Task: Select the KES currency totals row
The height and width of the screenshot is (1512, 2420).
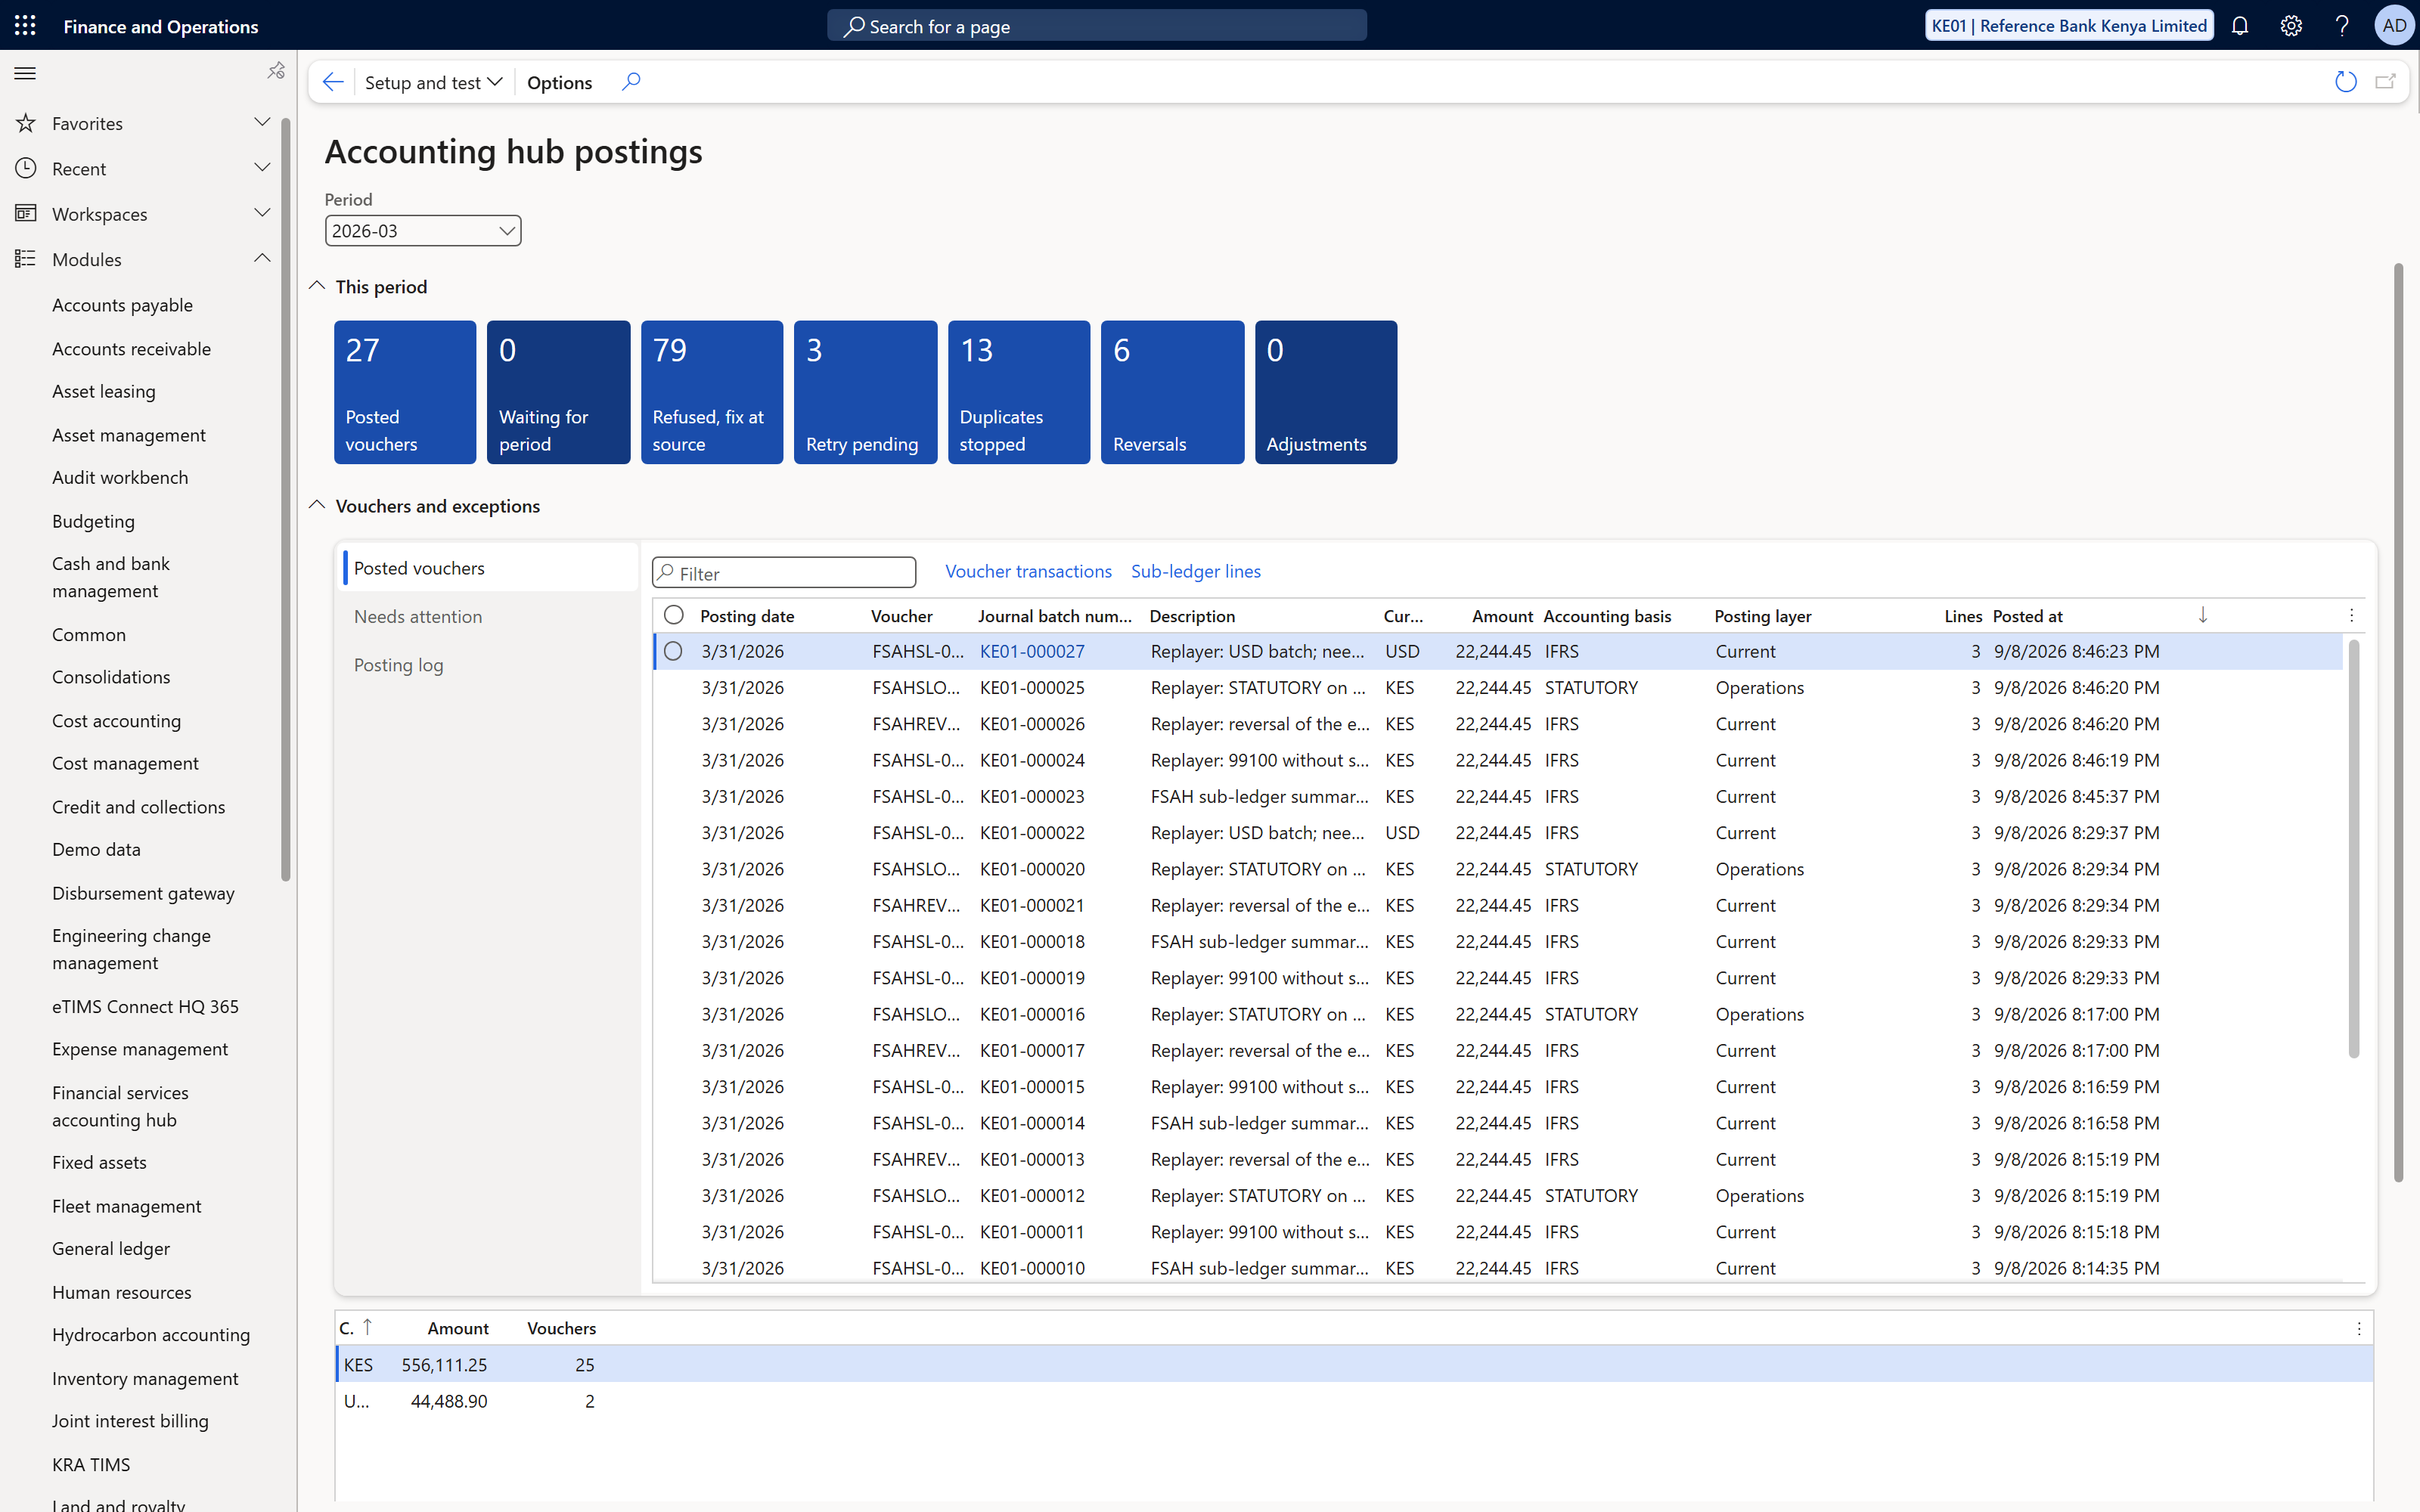Action: point(1354,1364)
